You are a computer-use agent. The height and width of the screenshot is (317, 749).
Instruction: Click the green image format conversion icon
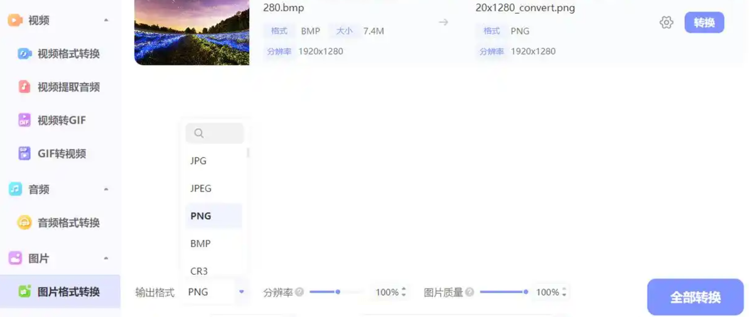pyautogui.click(x=25, y=291)
